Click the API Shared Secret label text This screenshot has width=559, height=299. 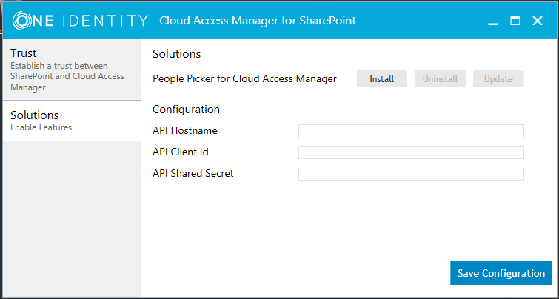point(193,174)
